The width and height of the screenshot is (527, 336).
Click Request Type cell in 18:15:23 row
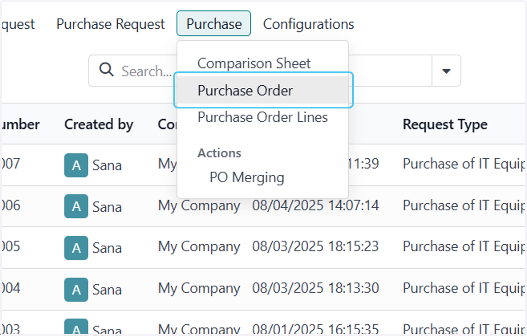click(x=465, y=247)
